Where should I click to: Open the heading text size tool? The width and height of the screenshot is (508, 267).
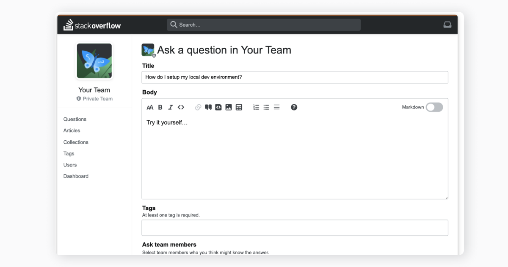click(x=150, y=107)
